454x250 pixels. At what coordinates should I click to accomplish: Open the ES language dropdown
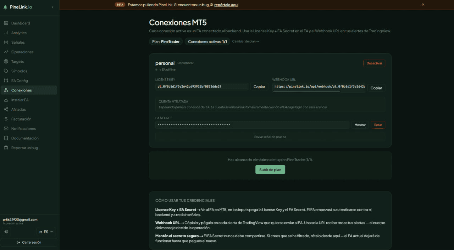pyautogui.click(x=46, y=232)
